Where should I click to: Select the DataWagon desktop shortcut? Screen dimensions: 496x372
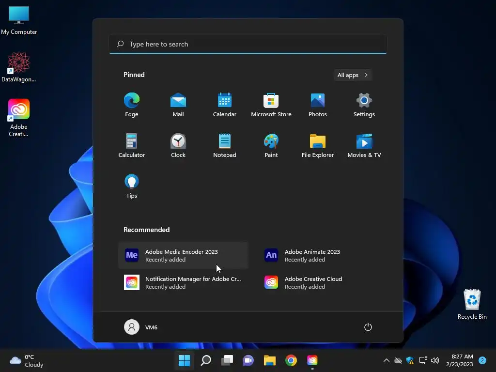(19, 67)
